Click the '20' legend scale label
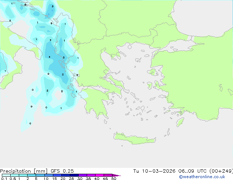 pyautogui.click(x=63, y=179)
